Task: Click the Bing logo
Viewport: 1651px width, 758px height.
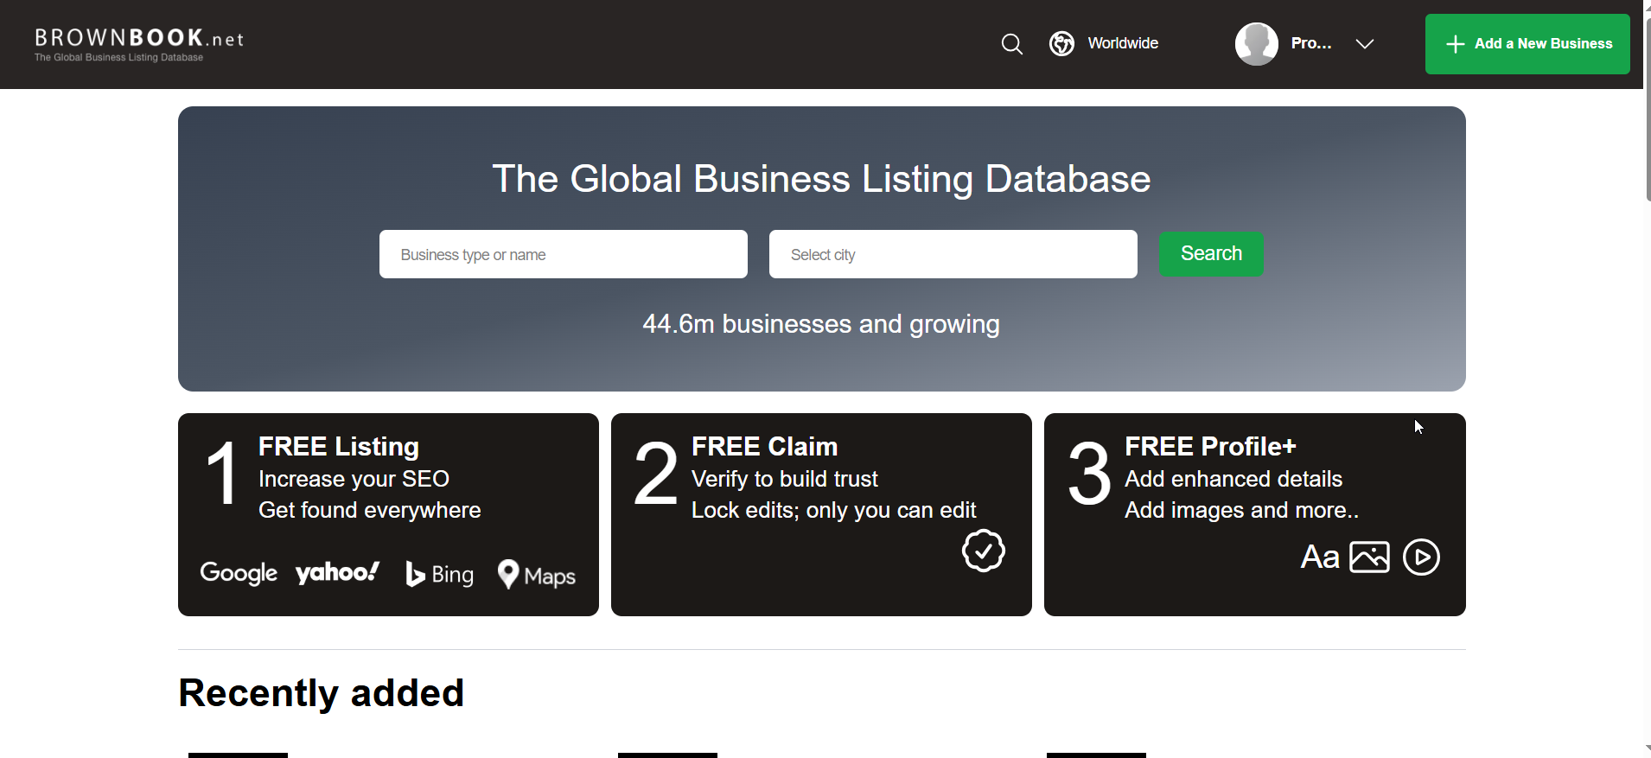Action: [x=440, y=575]
